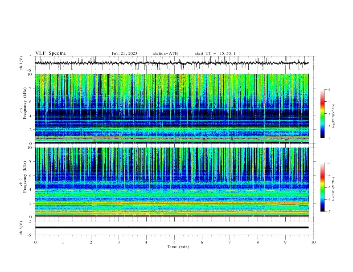Viewport: 353px width, 272px height.
Task: Click the ch.1 spectrogram panel
Action: pos(172,108)
